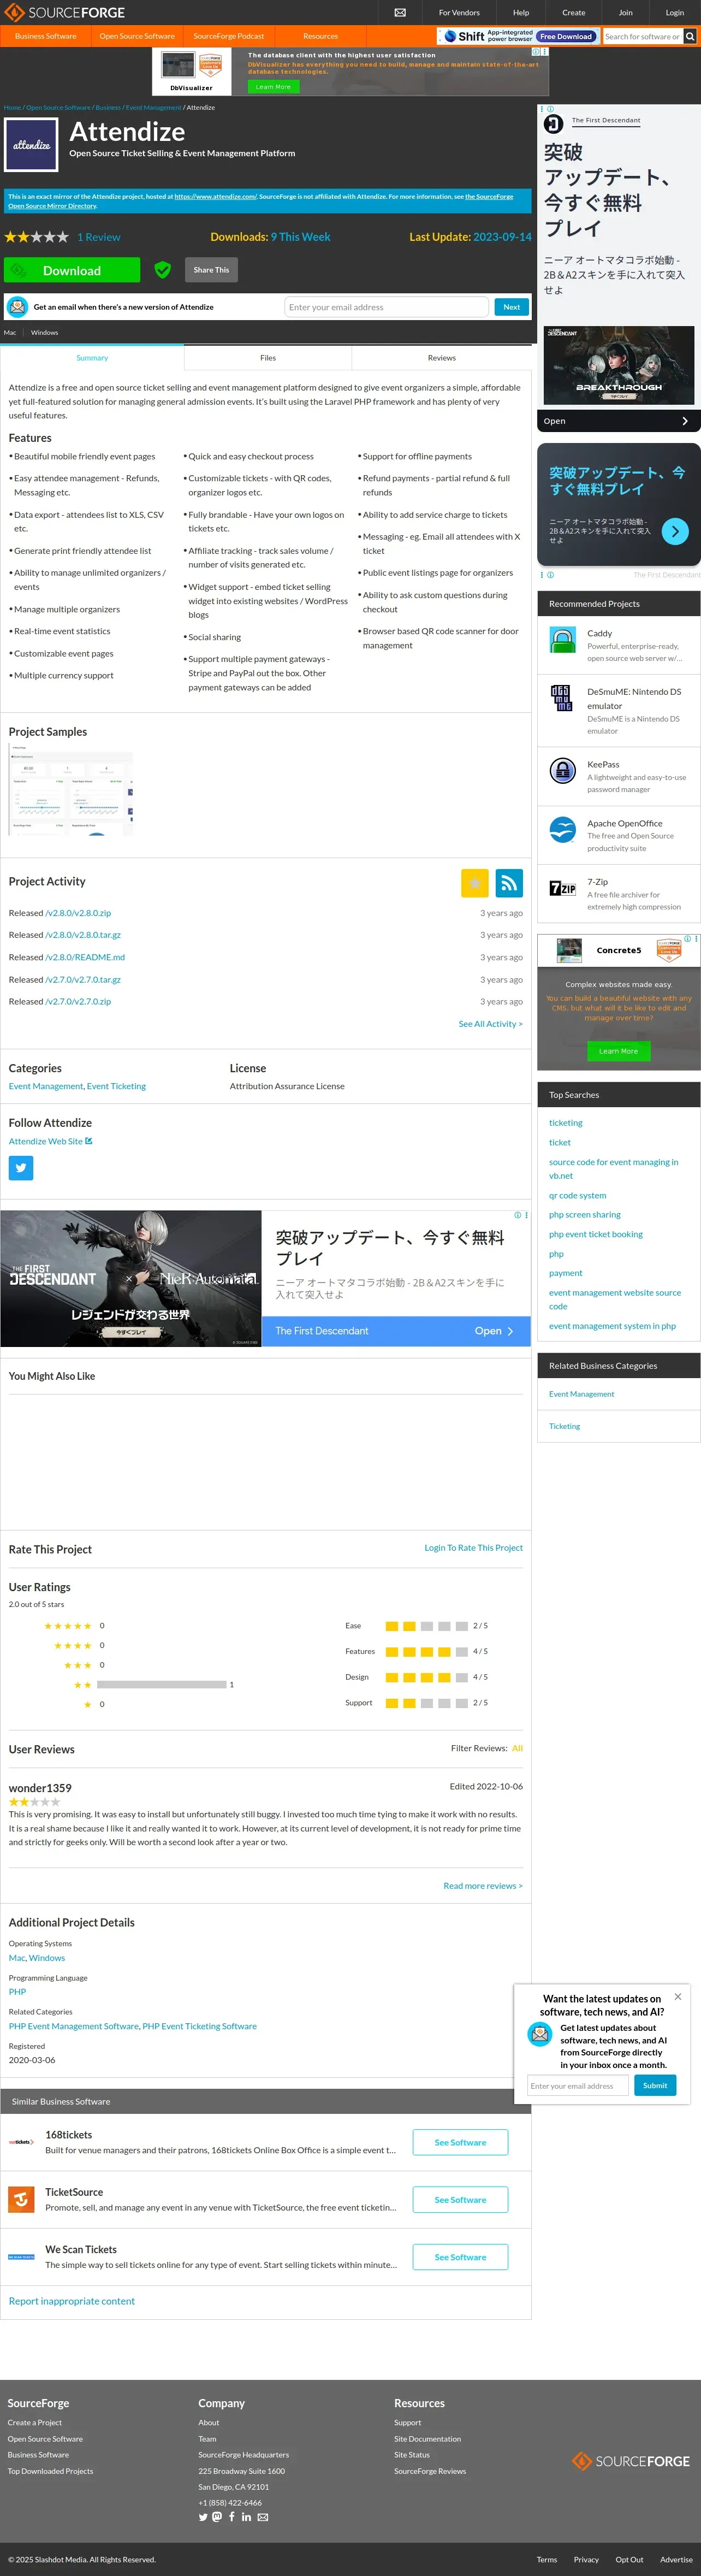701x2576 pixels.
Task: Click the Share This button
Action: (x=211, y=270)
